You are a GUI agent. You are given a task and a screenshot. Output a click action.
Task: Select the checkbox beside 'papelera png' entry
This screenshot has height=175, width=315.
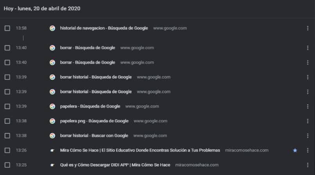[7, 121]
